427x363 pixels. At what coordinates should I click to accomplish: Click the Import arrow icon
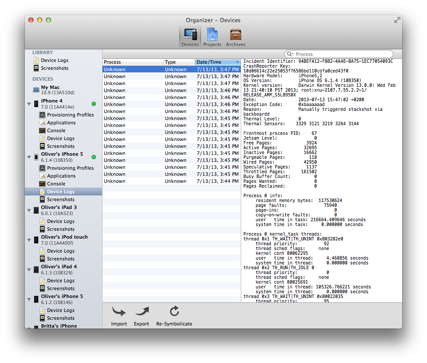coord(119,311)
